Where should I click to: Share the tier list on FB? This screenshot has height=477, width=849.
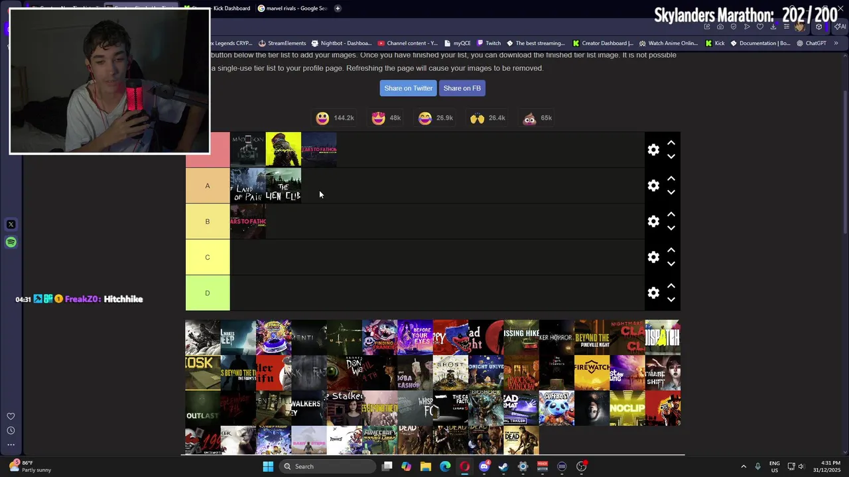coord(462,88)
